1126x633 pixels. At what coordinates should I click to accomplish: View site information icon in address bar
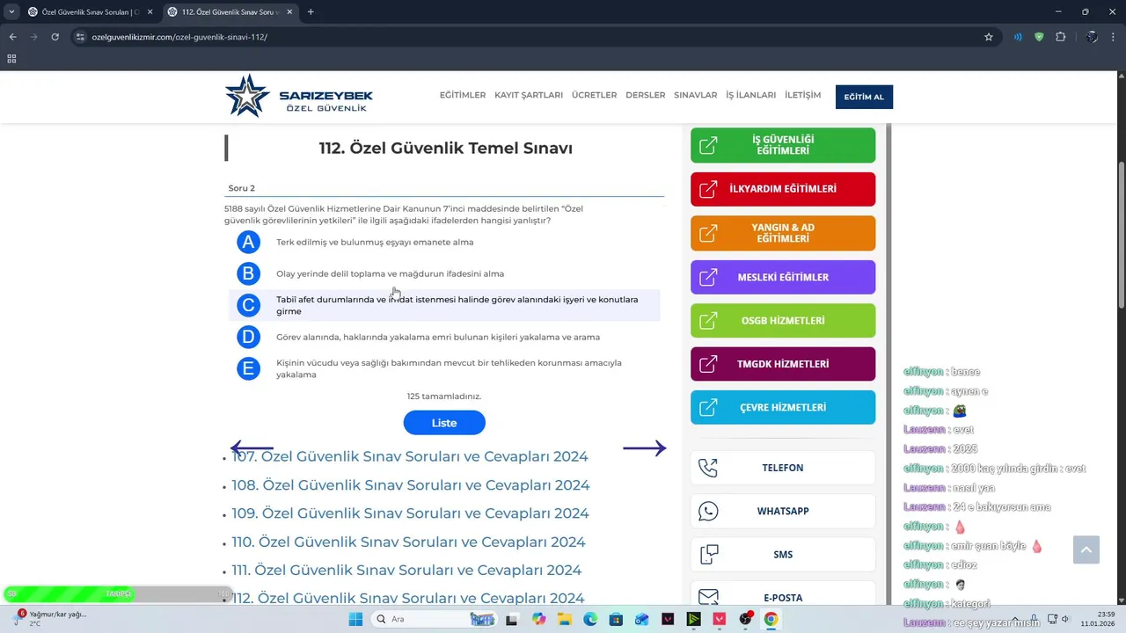click(x=80, y=37)
